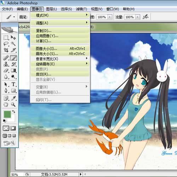Viewport: 177px width, 177px height.
Task: Select the Type tool
Action: tap(13, 84)
